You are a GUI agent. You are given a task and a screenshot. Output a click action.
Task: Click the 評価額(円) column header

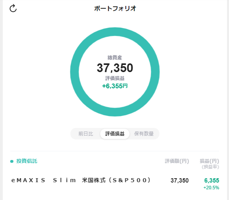coord(177,161)
